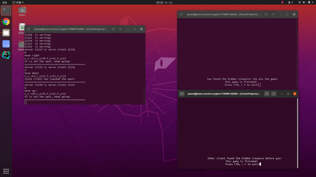Click the colorful tray indicator icon
The image size is (316, 177).
click(283, 2)
